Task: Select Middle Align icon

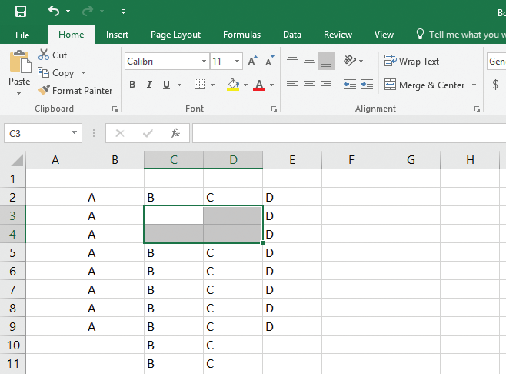Action: tap(309, 61)
